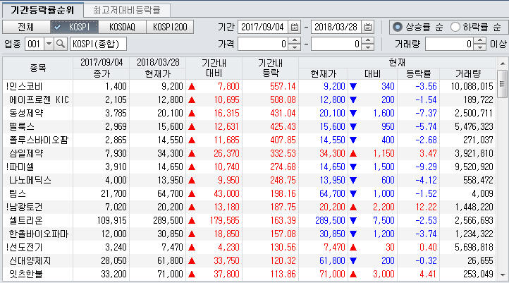509x283 pixels.
Task: Increase the 거래량 value with up arrow
Action: [480, 41]
